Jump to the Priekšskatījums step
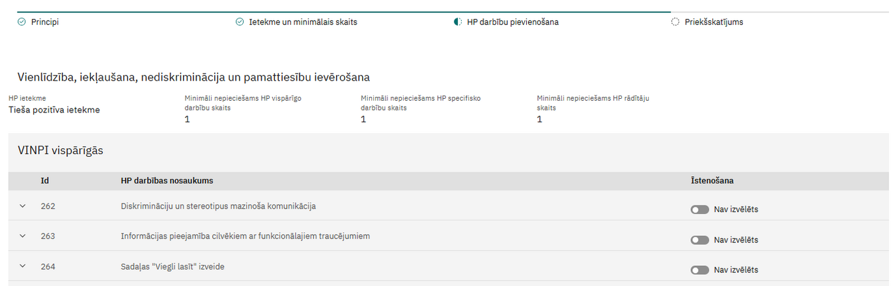This screenshot has width=896, height=286. 714,22
